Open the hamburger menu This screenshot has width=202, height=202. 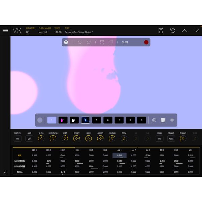click(5, 30)
